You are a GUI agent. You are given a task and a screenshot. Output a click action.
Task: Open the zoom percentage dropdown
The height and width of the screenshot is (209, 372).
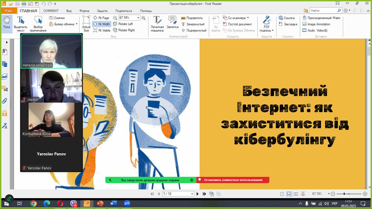point(138,18)
